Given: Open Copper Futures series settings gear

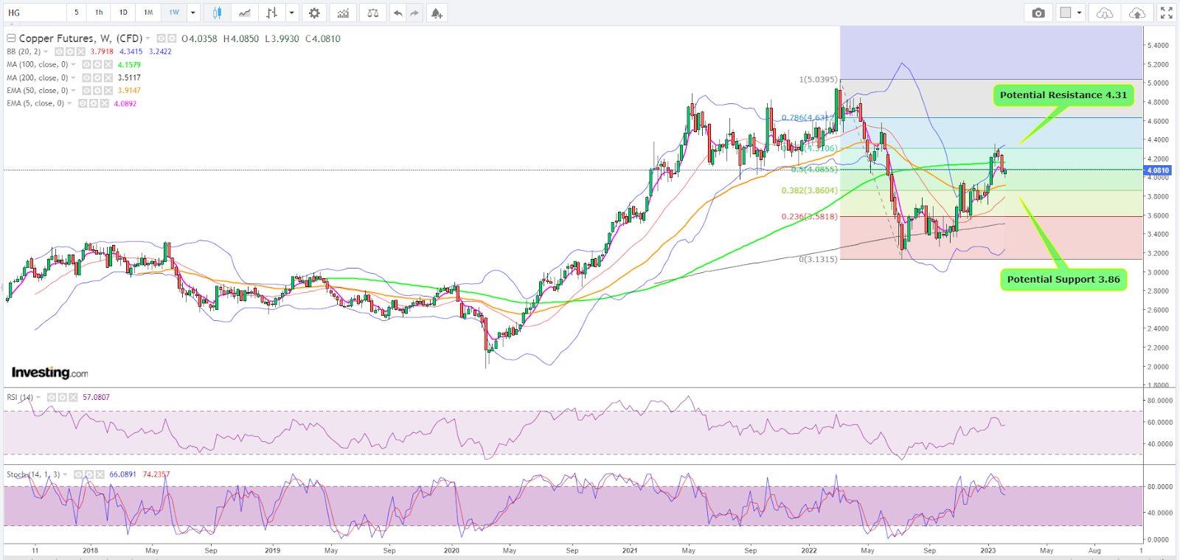Looking at the screenshot, I should 172,38.
